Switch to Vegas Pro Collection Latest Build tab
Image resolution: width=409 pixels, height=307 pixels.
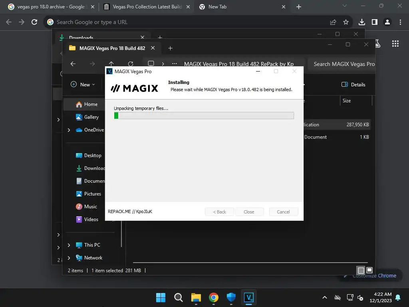click(147, 7)
